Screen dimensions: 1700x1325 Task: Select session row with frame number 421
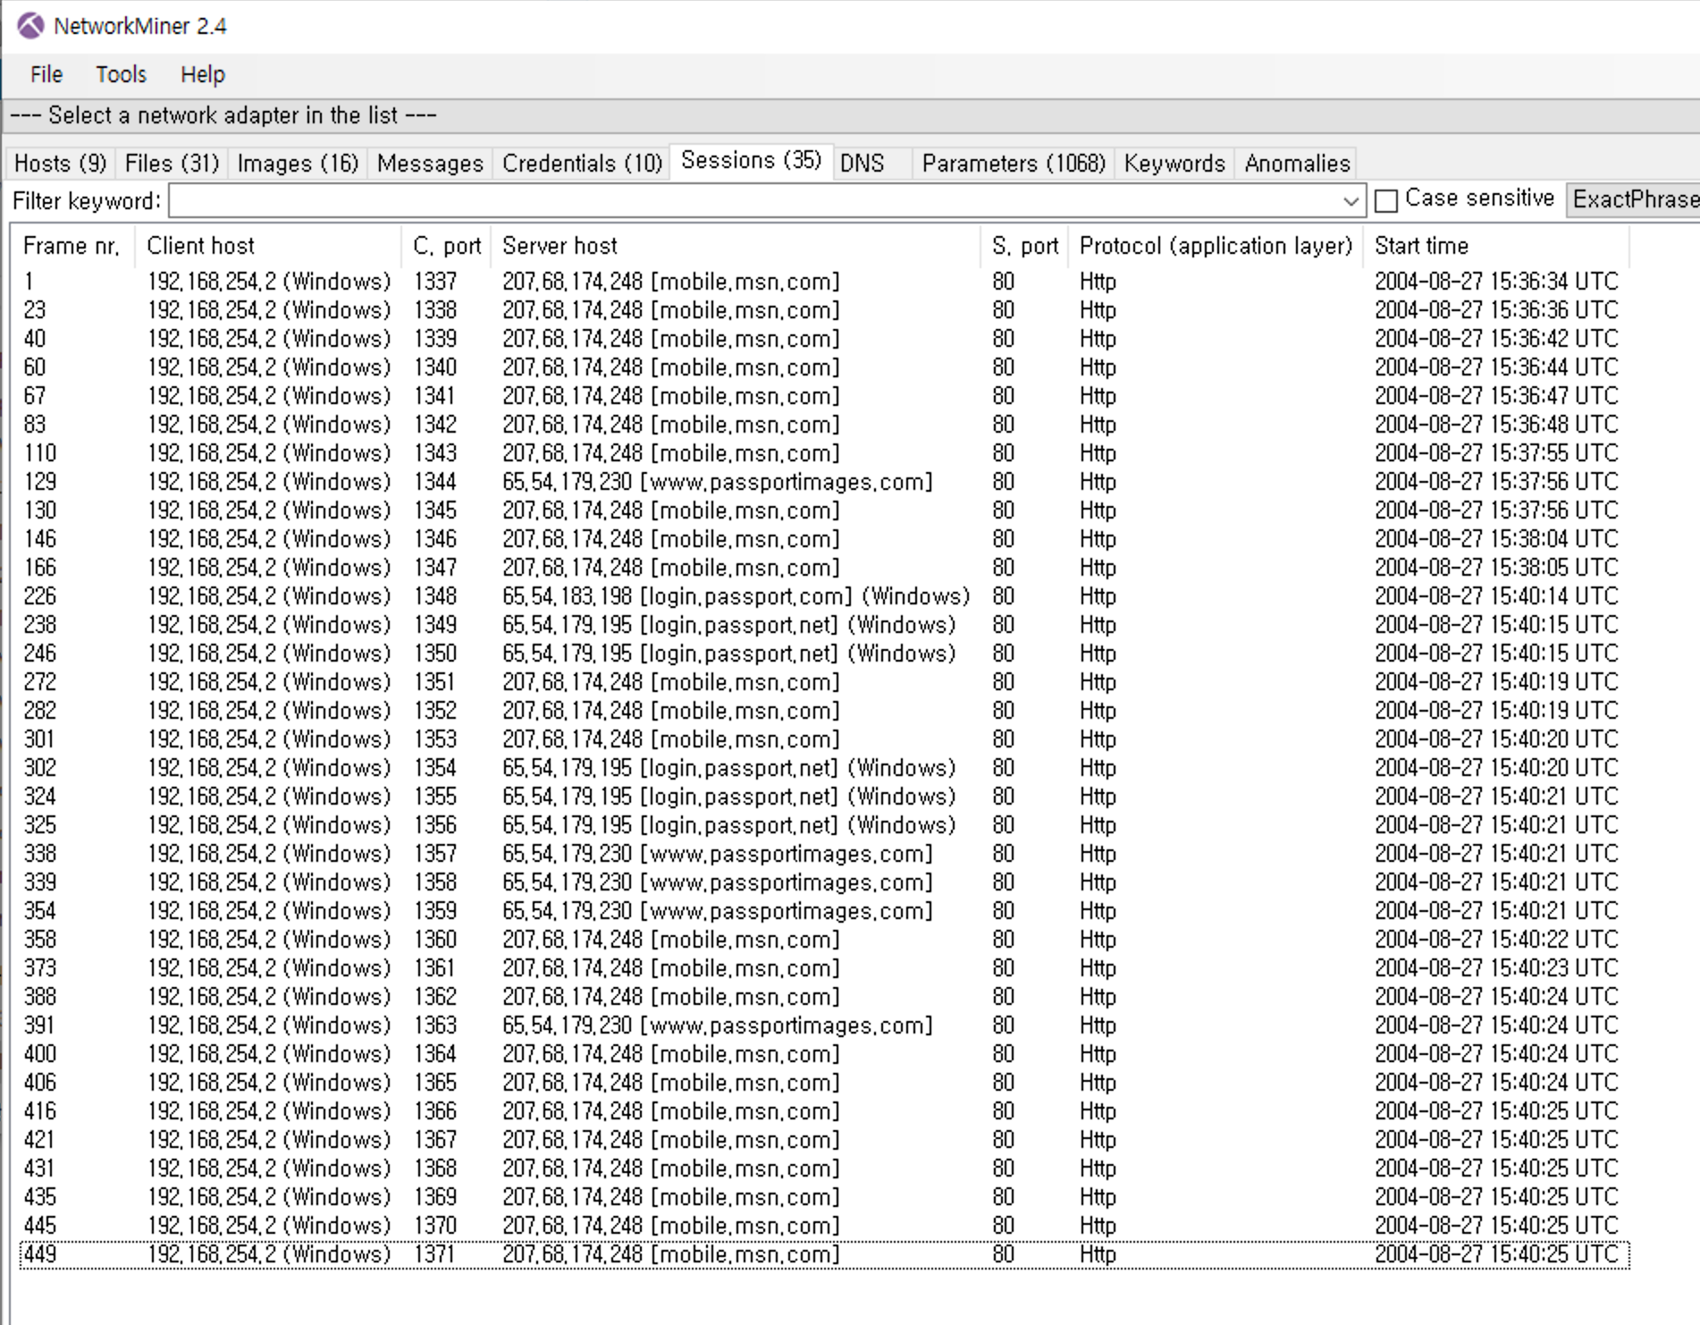click(824, 1140)
